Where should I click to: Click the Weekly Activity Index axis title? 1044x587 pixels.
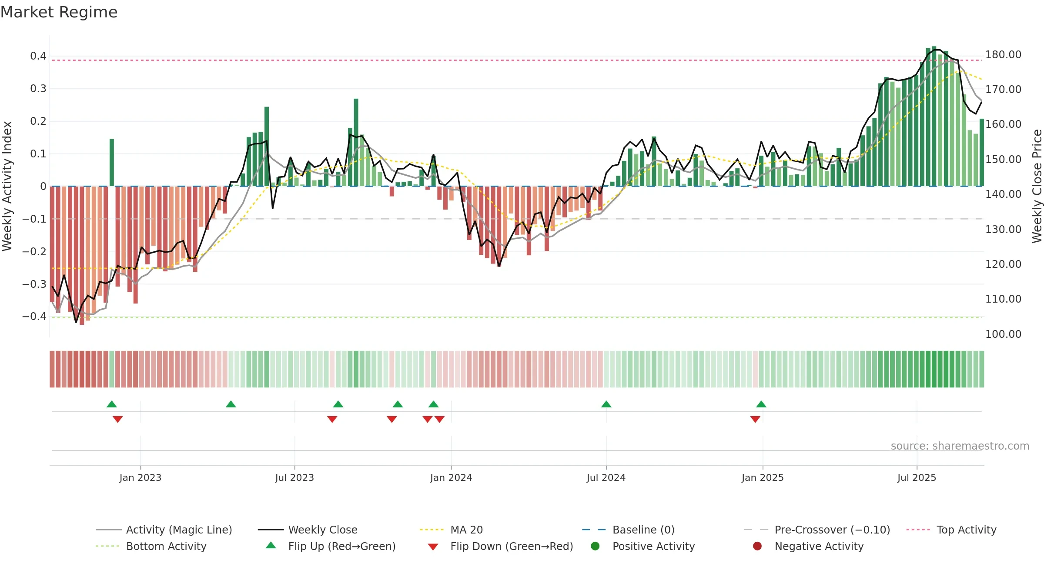click(7, 186)
